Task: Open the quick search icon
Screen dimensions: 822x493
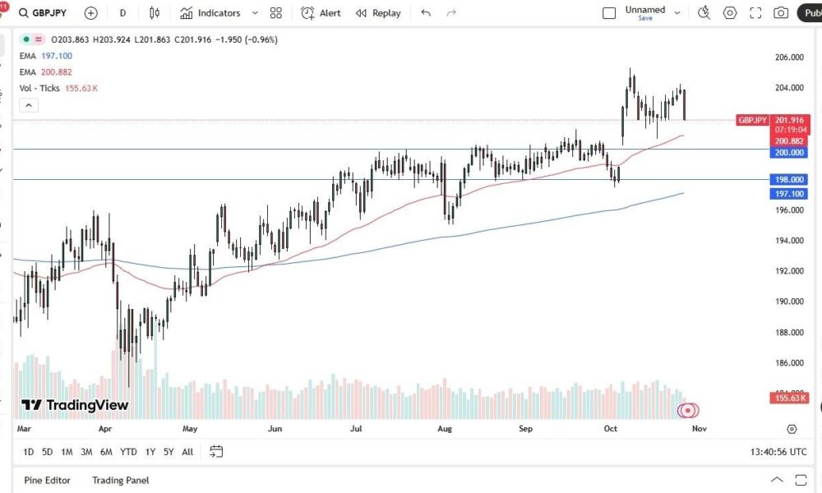Action: click(x=704, y=13)
